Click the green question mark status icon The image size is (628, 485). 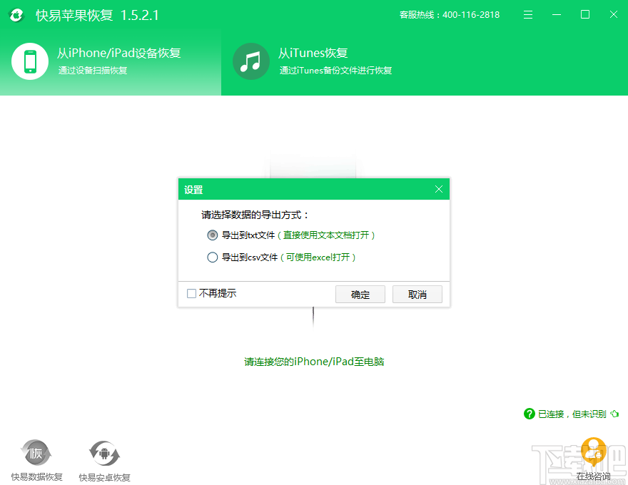click(x=529, y=414)
